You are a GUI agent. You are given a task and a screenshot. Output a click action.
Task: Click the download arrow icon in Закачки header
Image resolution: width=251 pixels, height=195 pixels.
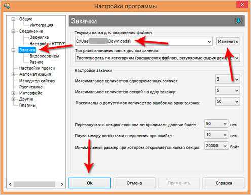pos(238,21)
